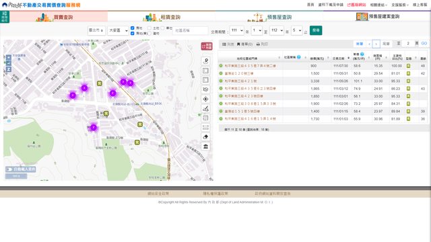This screenshot has height=242, width=431.
Task: Open the start year 111 dropdown
Action: (x=236, y=30)
